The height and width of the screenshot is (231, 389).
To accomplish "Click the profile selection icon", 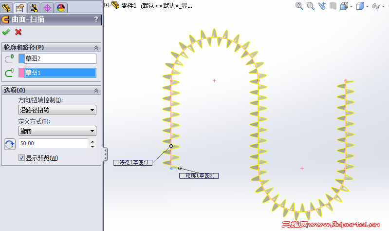I will click(x=9, y=58).
